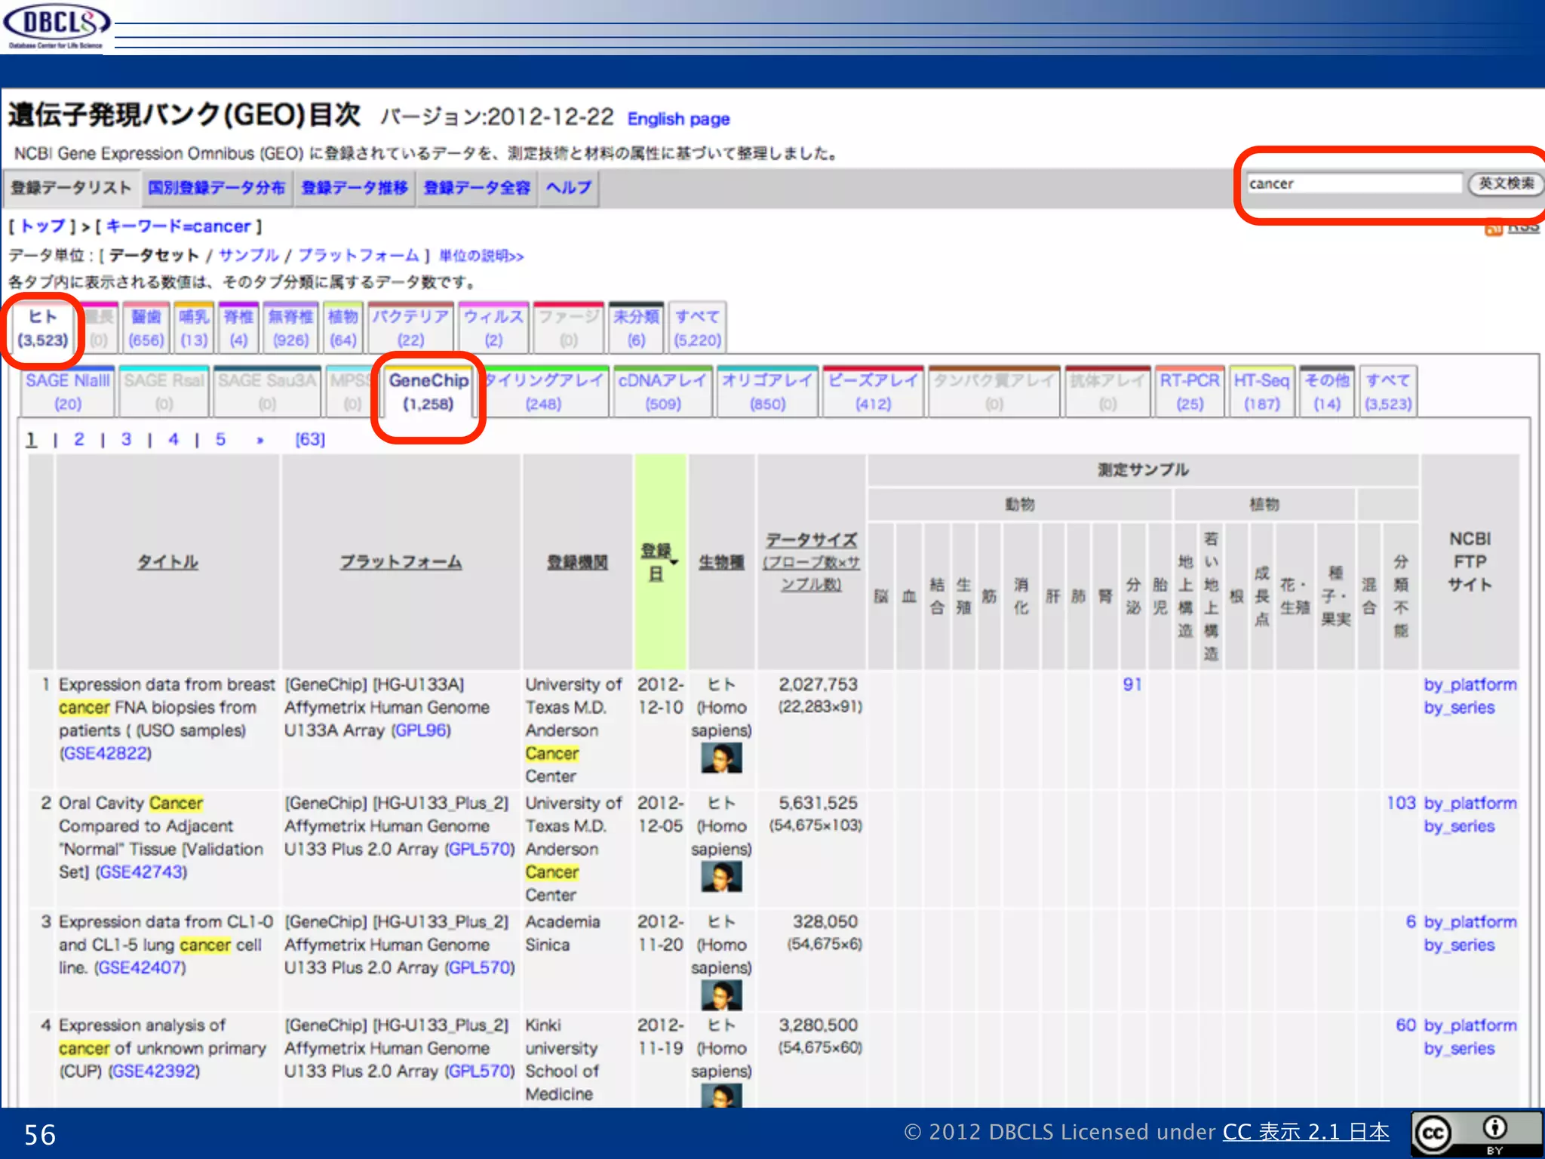Switch data unit to プラットフォーム
Screen dimensions: 1545x1159
coord(358,256)
